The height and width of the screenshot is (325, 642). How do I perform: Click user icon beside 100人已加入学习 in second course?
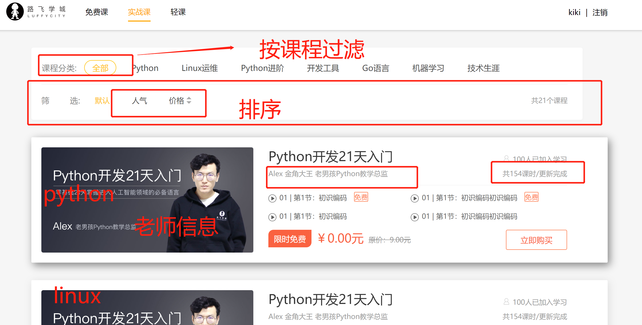click(x=506, y=301)
